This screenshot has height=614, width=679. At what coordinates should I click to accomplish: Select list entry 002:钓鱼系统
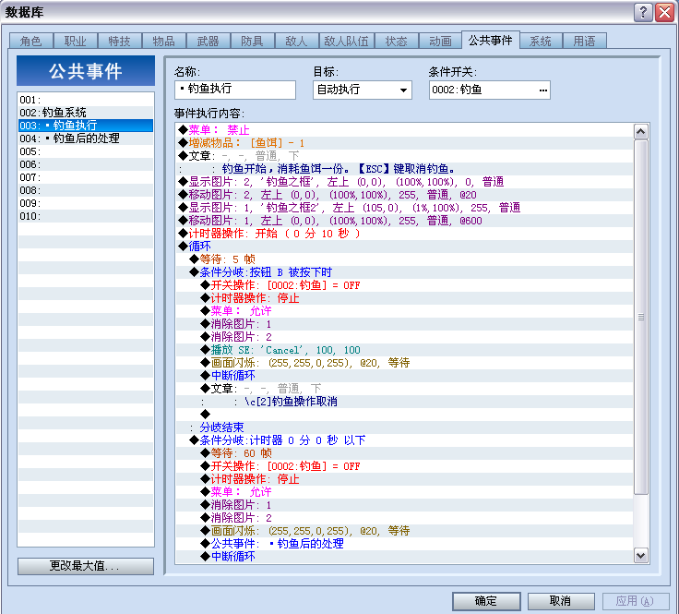tap(86, 113)
